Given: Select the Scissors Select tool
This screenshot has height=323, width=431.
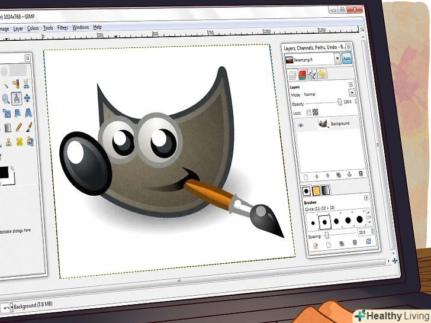Looking at the screenshot, I should click(x=27, y=83).
